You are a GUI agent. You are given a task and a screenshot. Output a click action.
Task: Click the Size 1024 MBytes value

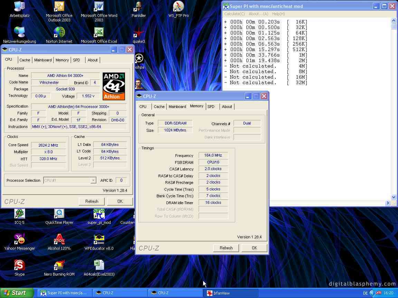click(175, 130)
